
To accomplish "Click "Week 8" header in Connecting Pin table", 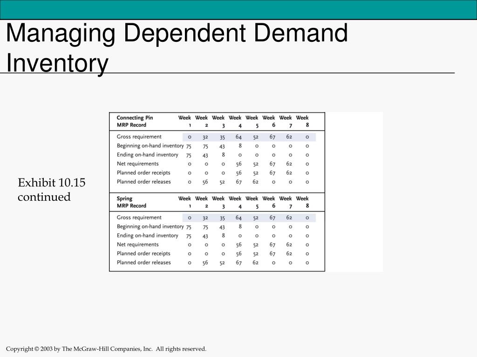I will pyautogui.click(x=302, y=121).
